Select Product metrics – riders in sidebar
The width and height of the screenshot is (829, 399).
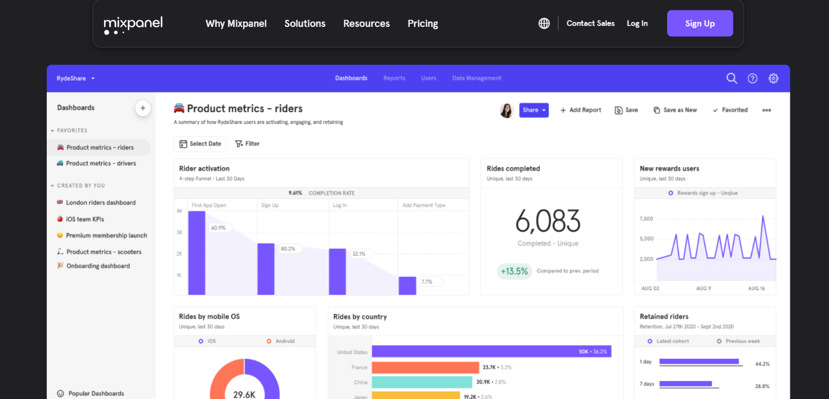click(99, 147)
